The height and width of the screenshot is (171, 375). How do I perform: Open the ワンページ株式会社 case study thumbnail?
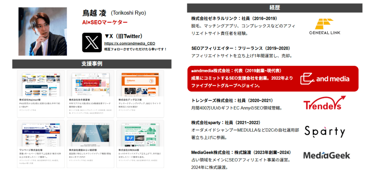[x=41, y=134]
